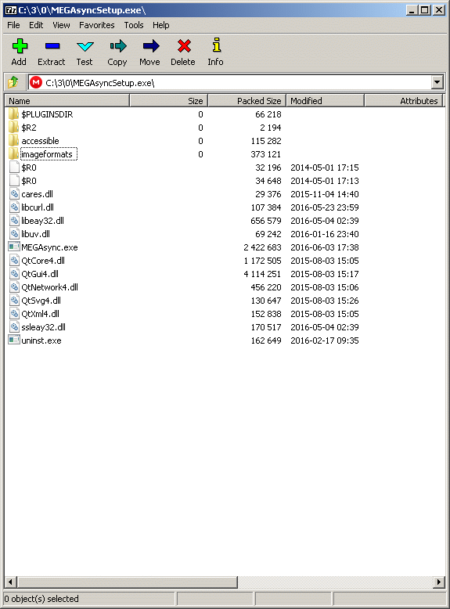The image size is (450, 609).
Task: Expand the address path dropdown
Action: click(x=437, y=82)
